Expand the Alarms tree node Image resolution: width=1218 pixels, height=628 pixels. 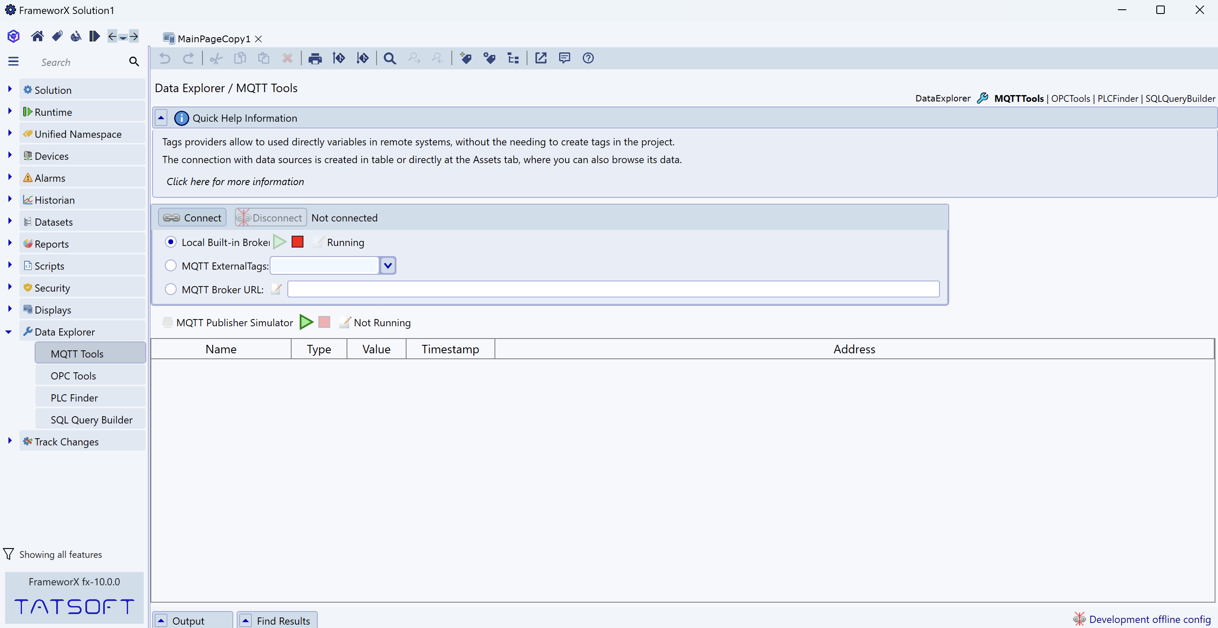coord(10,177)
